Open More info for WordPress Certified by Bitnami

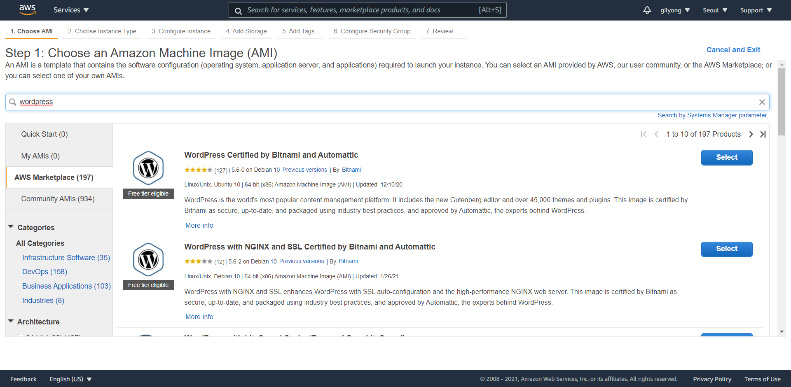point(199,225)
